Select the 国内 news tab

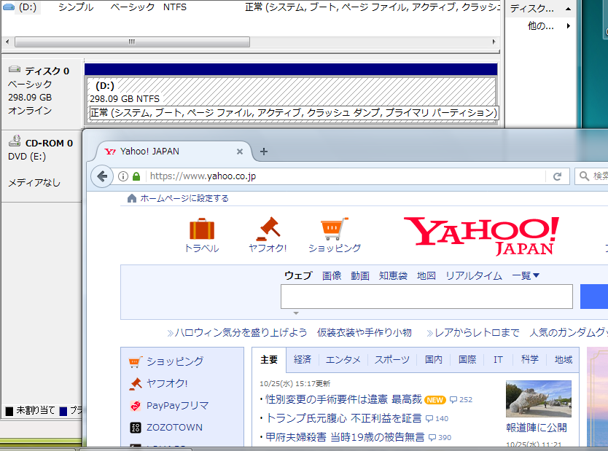pos(434,360)
